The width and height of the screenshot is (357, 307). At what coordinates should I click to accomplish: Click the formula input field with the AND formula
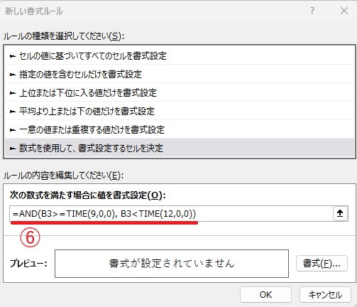tap(171, 214)
